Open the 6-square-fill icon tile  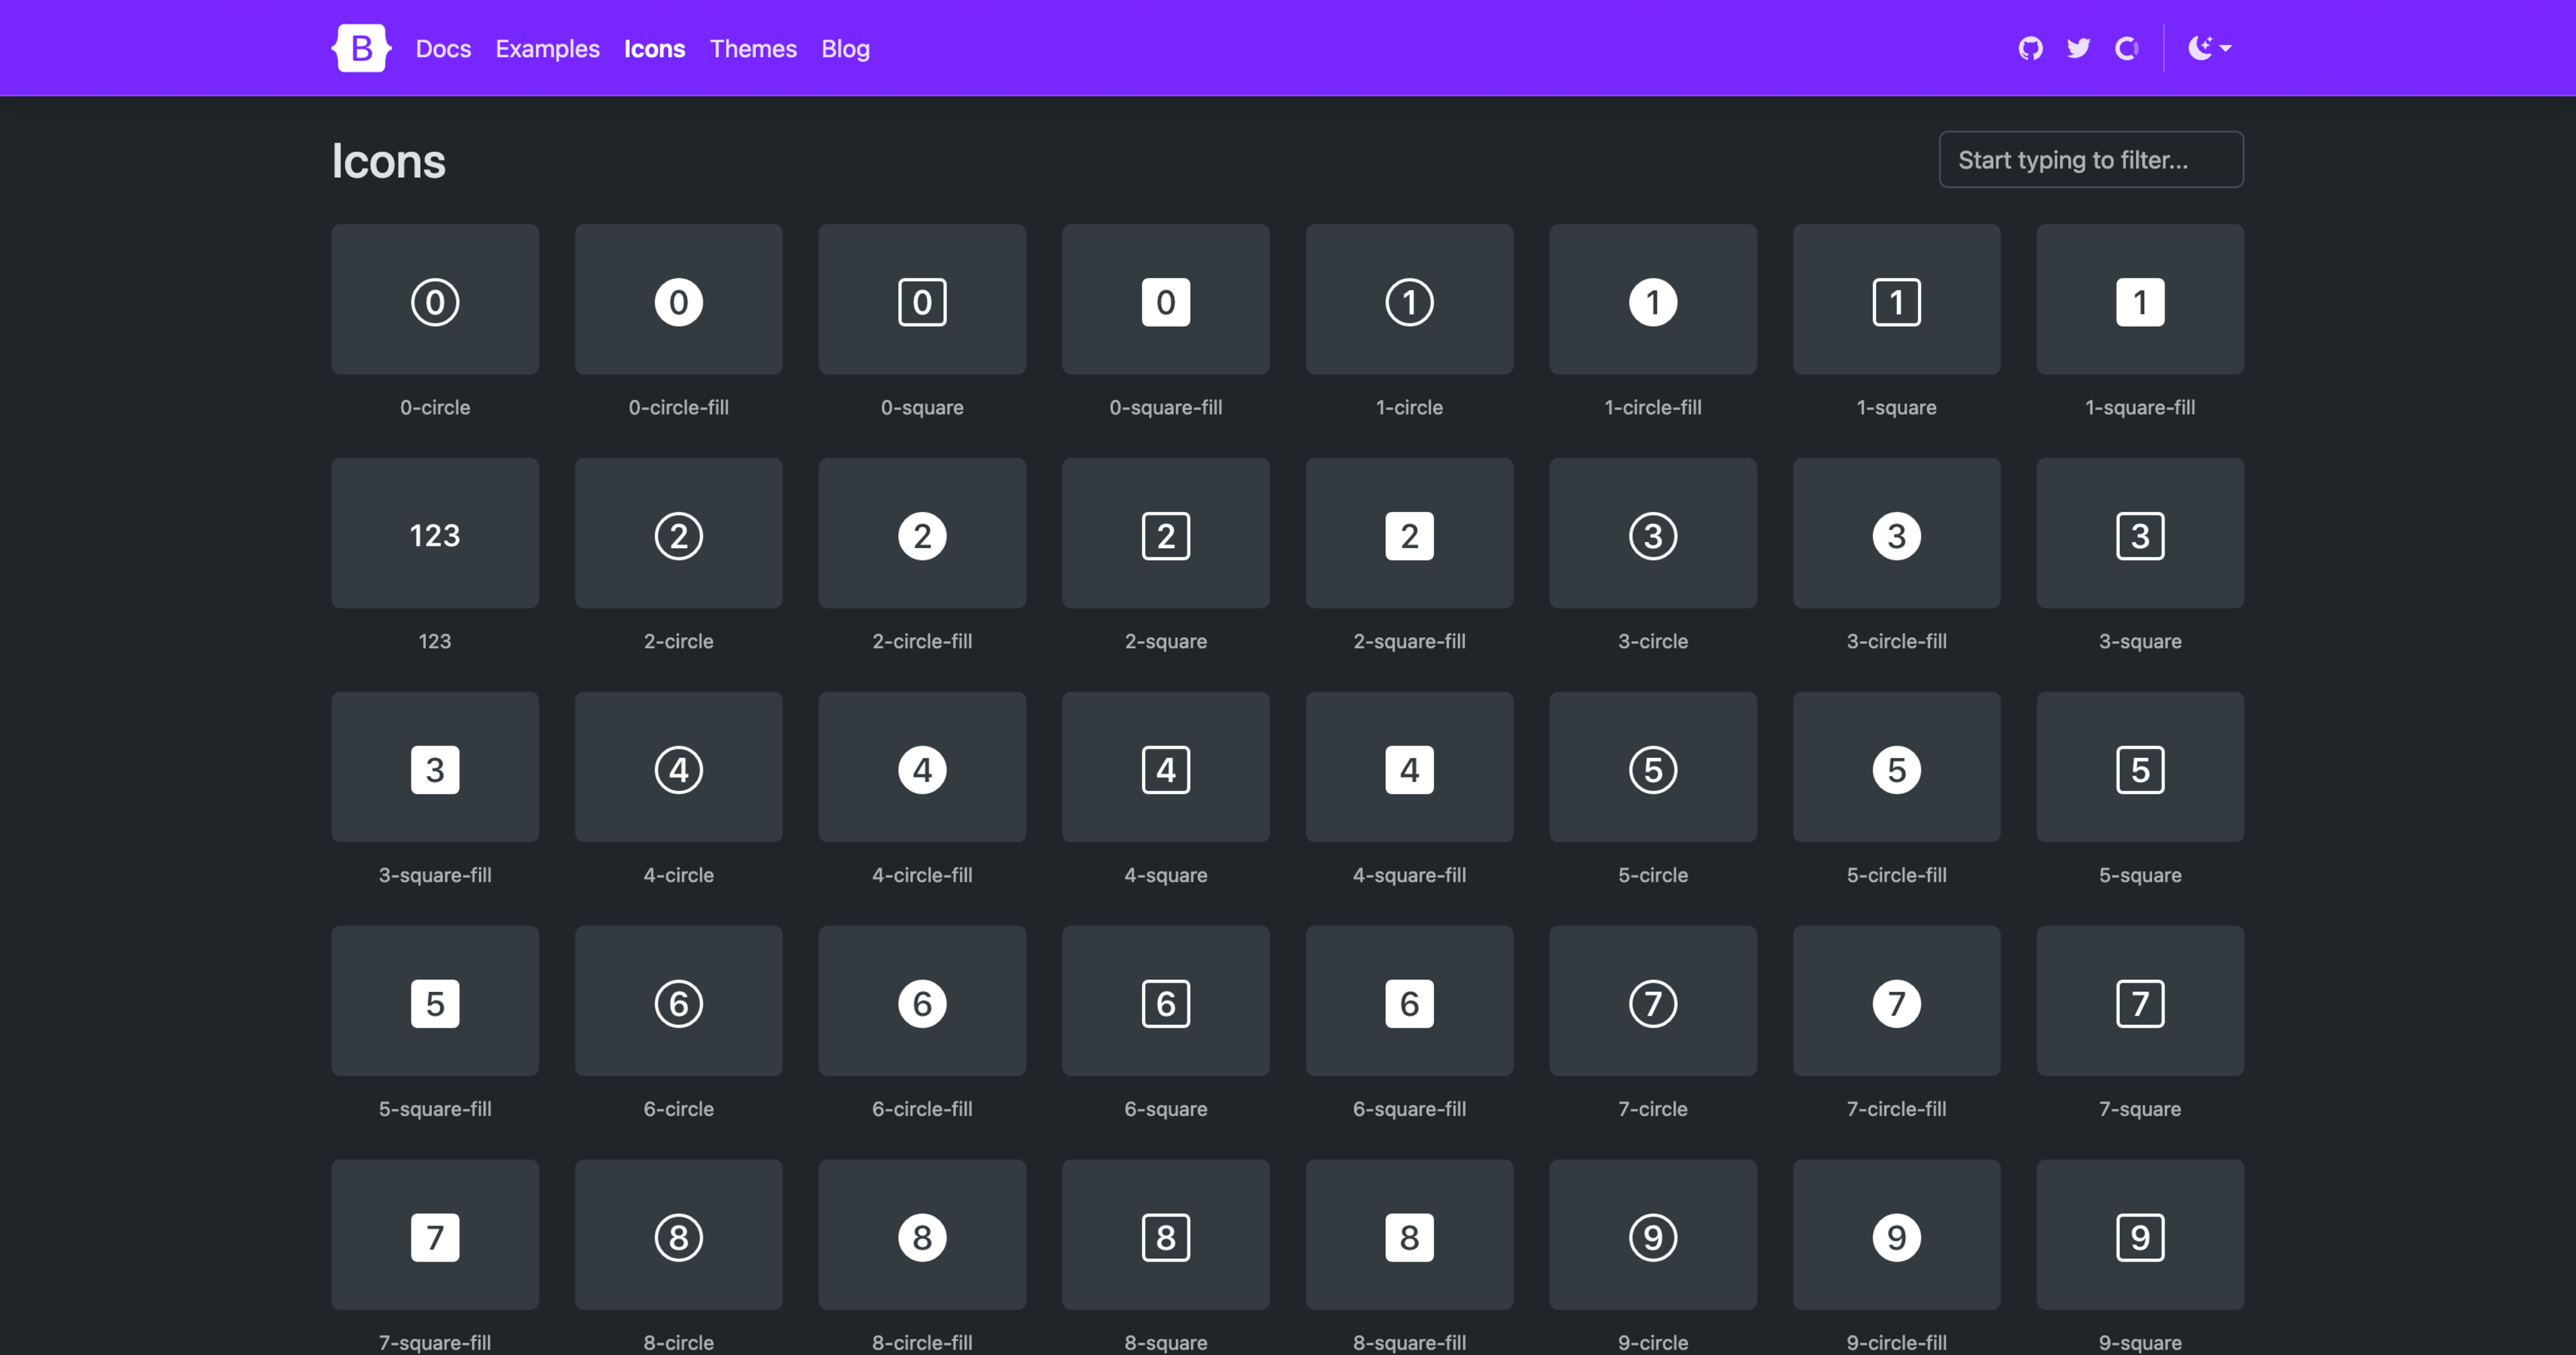coord(1410,1001)
